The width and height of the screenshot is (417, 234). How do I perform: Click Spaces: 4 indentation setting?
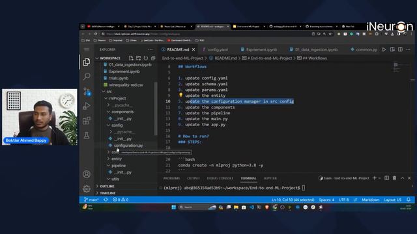(326, 200)
